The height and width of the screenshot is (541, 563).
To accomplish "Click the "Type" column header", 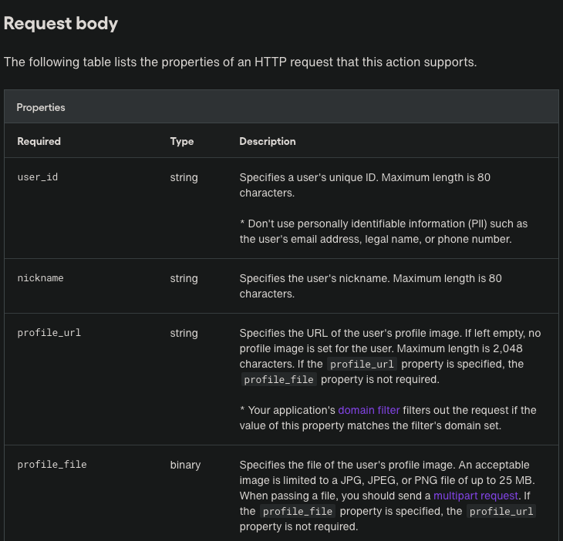I will pyautogui.click(x=182, y=141).
